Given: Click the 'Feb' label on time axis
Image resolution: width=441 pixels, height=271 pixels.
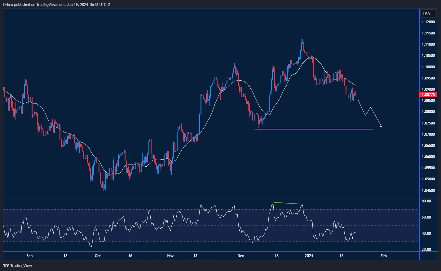Looking at the screenshot, I should coord(383,256).
